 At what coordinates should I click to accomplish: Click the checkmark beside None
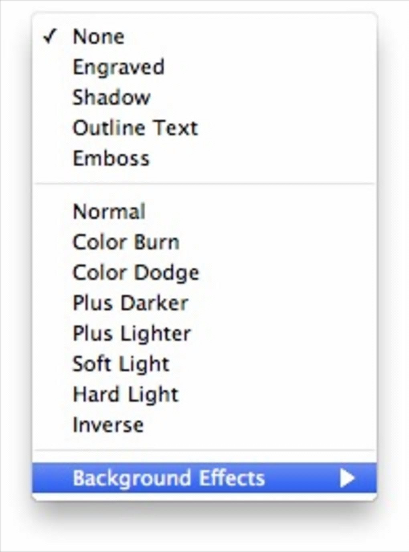[x=50, y=37]
